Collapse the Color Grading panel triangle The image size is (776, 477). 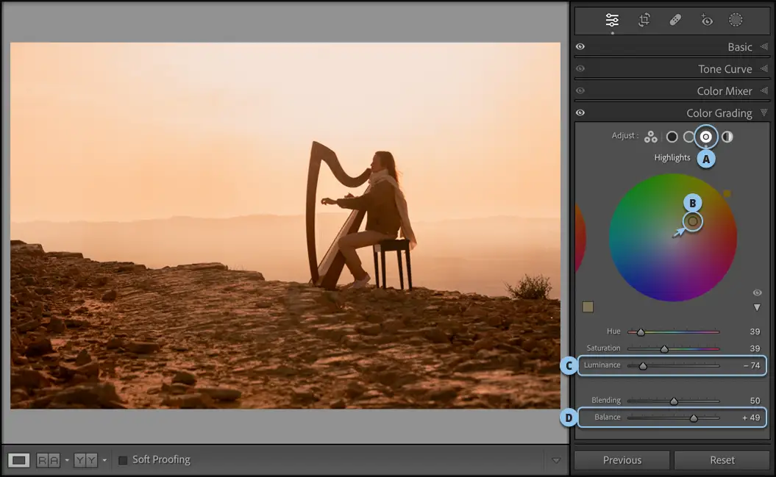click(763, 113)
